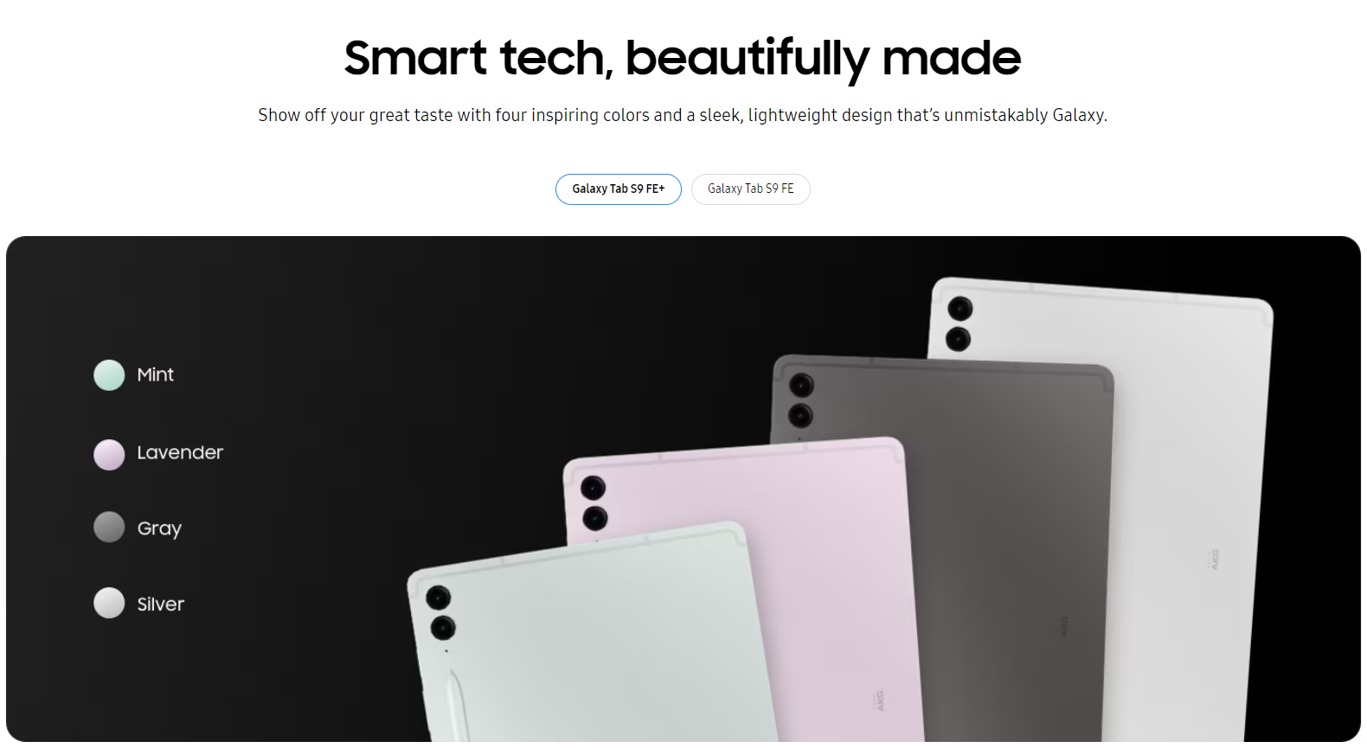Select the Silver color swatch

point(109,603)
